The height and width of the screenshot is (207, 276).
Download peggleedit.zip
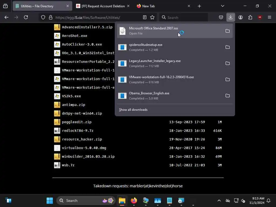[77, 122]
